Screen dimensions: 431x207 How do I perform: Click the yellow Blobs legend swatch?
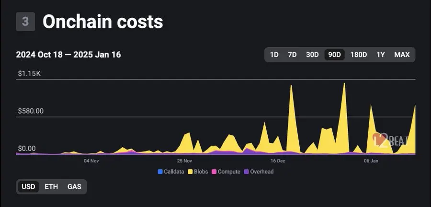coord(190,172)
